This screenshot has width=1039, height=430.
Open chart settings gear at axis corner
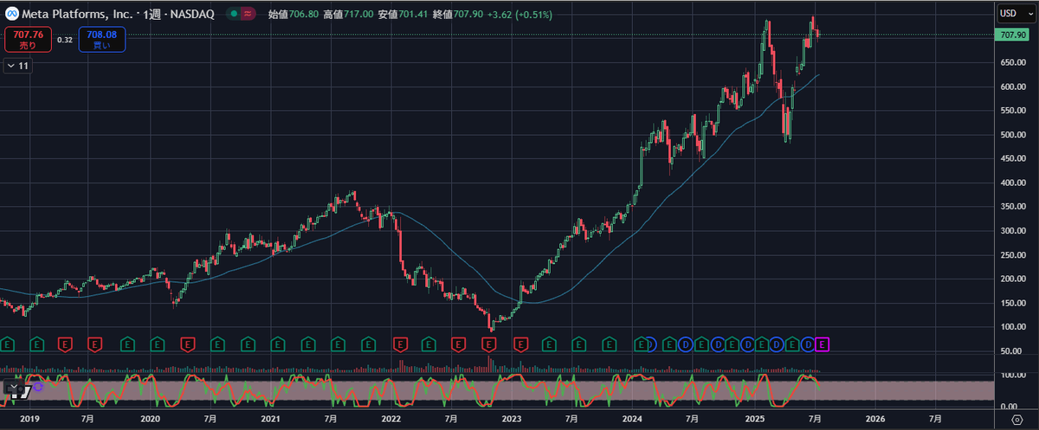1016,420
